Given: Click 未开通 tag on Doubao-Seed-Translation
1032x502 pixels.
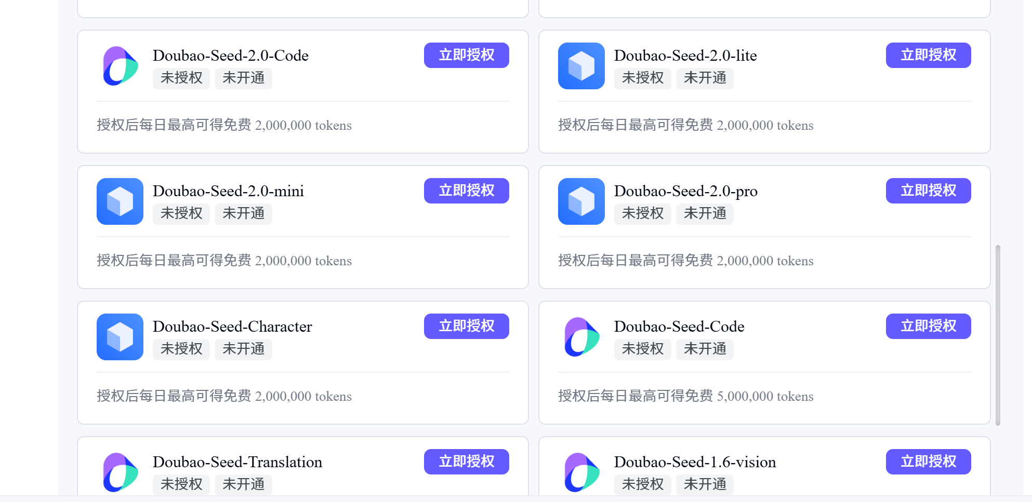Looking at the screenshot, I should pos(243,485).
